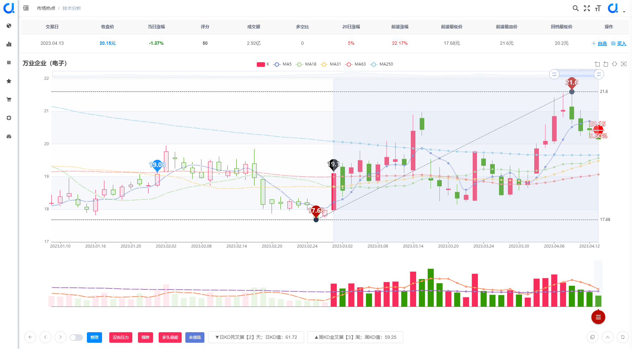This screenshot has width=632, height=349.
Task: Open the dashboard gauge icon in sidebar
Action: tap(9, 136)
